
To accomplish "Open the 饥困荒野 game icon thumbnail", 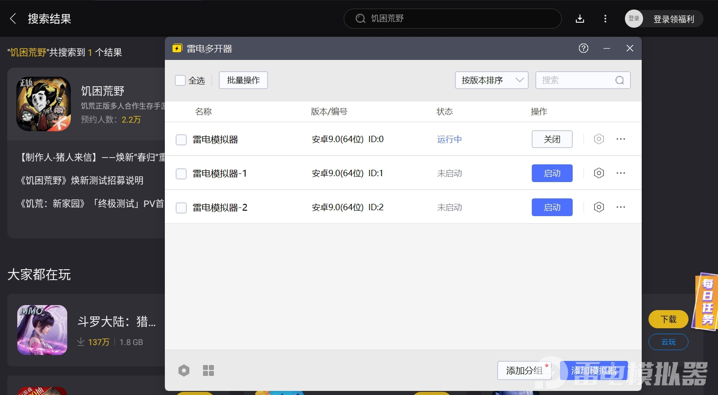I will (44, 104).
